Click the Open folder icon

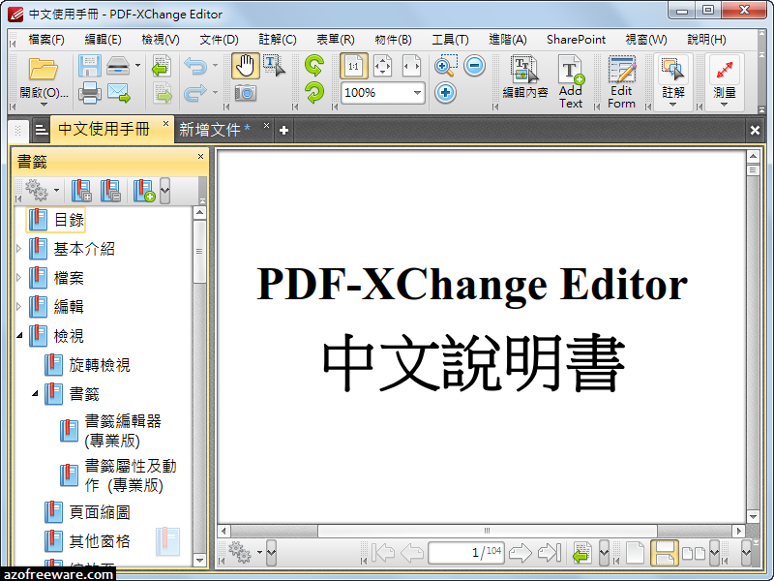click(x=43, y=69)
